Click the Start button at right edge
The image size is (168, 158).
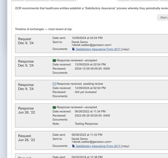[x=163, y=17]
